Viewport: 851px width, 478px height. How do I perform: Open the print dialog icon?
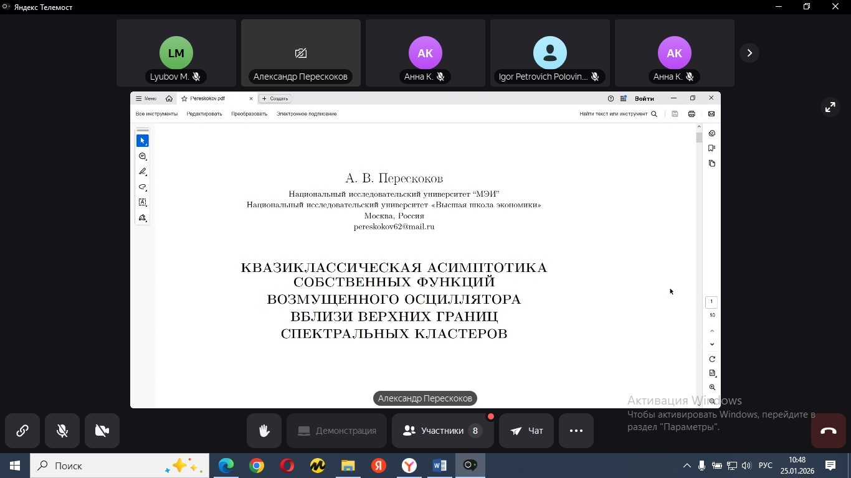pyautogui.click(x=692, y=114)
